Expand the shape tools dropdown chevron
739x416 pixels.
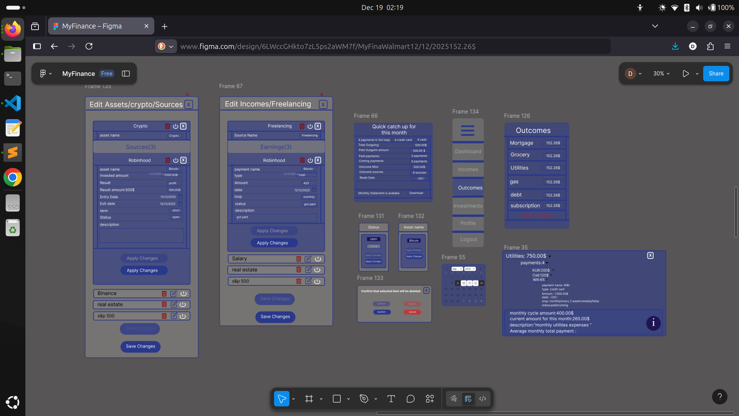tap(348, 399)
